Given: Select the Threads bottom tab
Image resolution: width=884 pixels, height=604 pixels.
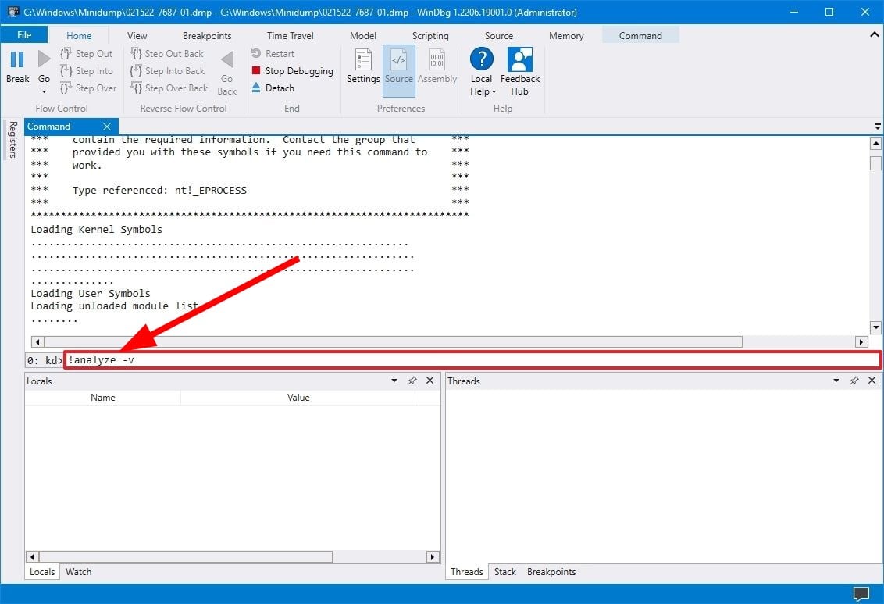Looking at the screenshot, I should tap(467, 572).
